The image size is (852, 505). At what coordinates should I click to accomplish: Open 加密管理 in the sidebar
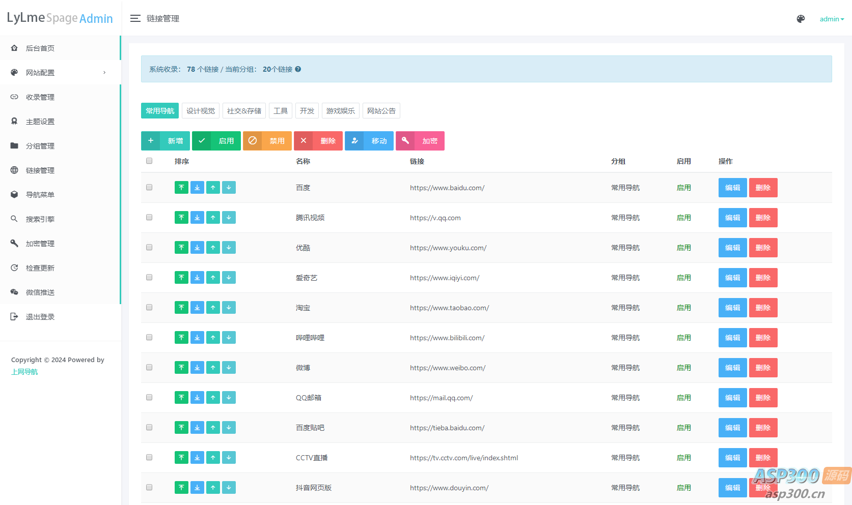tap(40, 244)
